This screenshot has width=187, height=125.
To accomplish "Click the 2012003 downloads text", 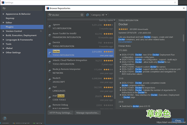I will tap(139, 29).
